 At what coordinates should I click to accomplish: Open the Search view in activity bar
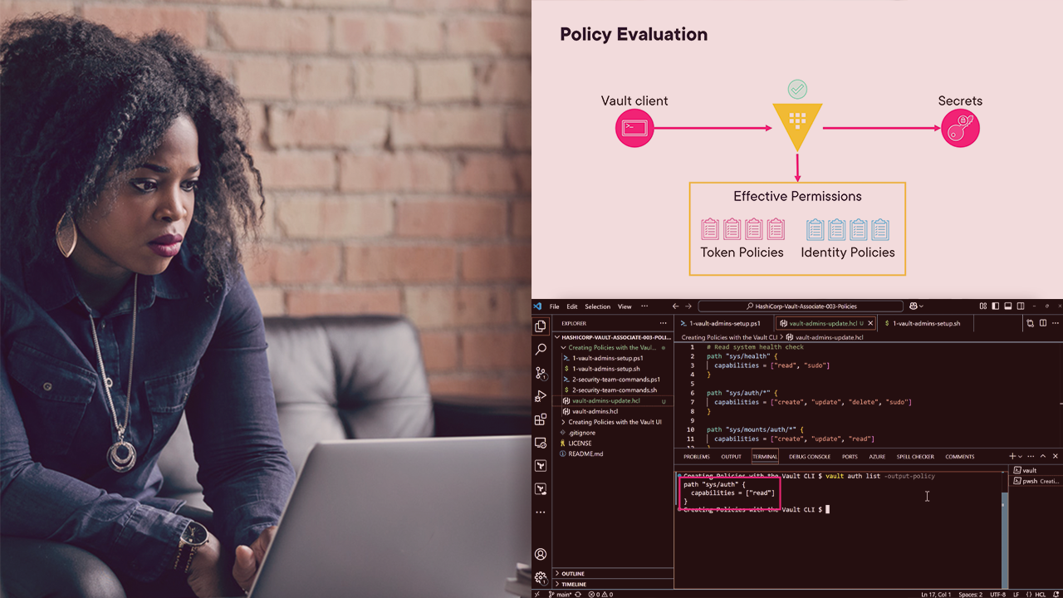[541, 350]
